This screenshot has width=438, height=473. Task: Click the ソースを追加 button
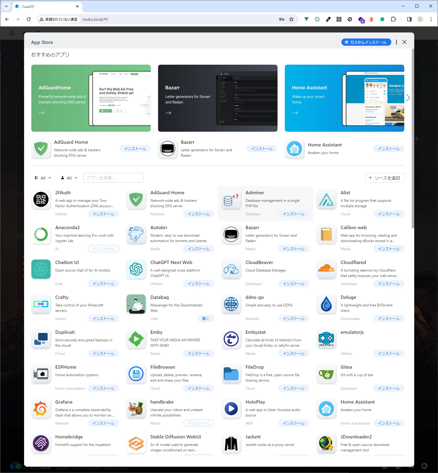click(385, 178)
